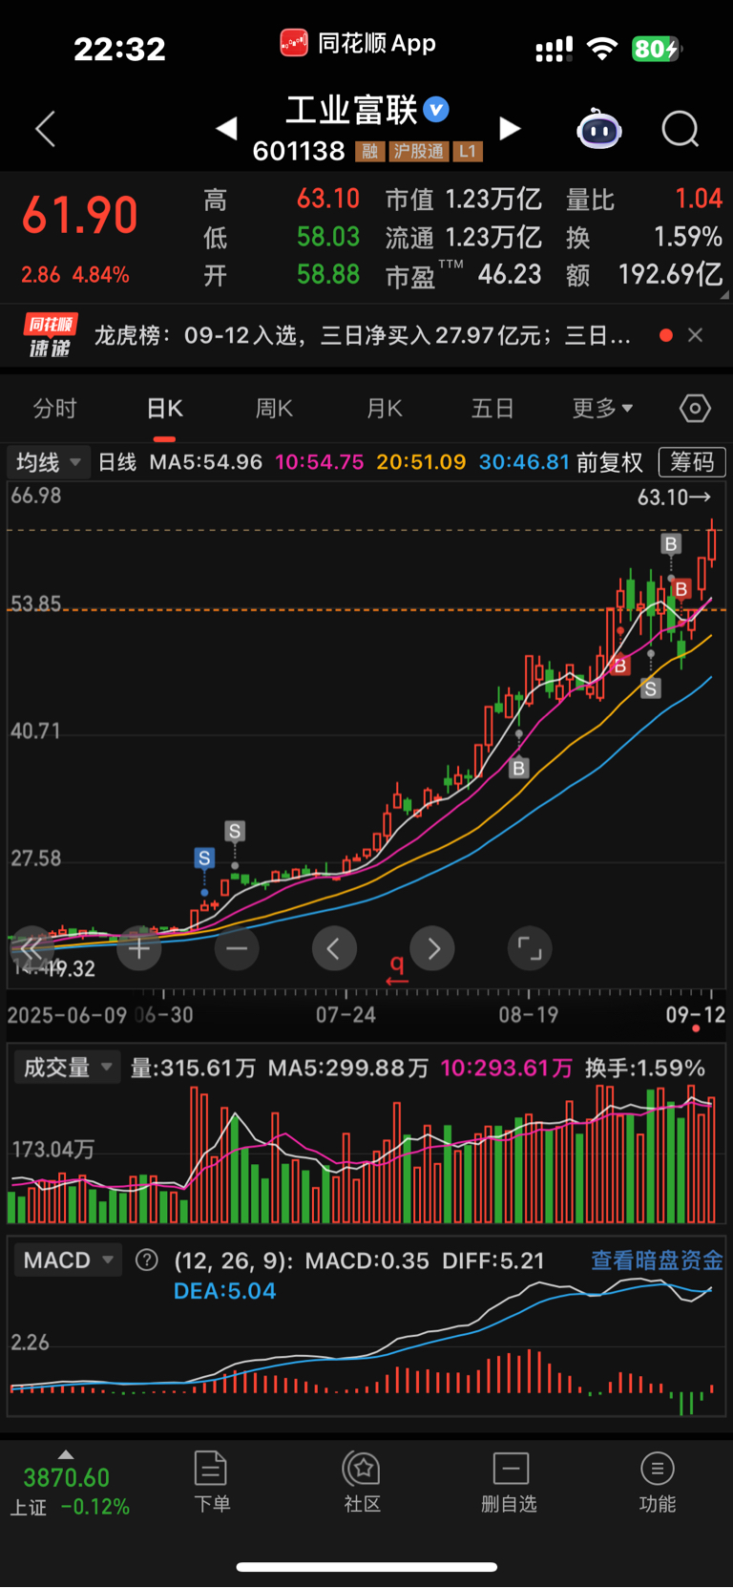Viewport: 733px width, 1588px height.
Task: Open the MACD indicator dropdown
Action: pos(67,1260)
